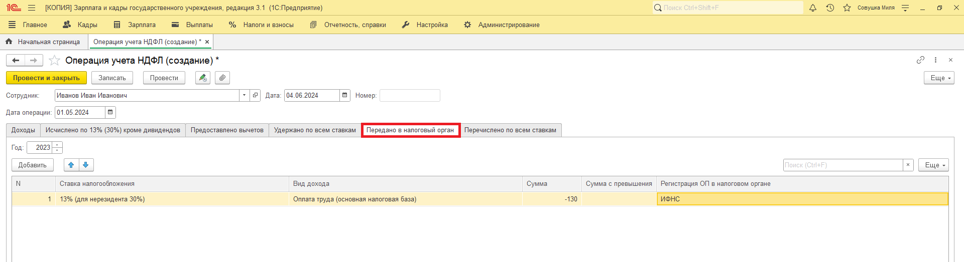The width and height of the screenshot is (964, 262).
Task: Click the Ставка налогообложения column header
Action: click(172, 184)
